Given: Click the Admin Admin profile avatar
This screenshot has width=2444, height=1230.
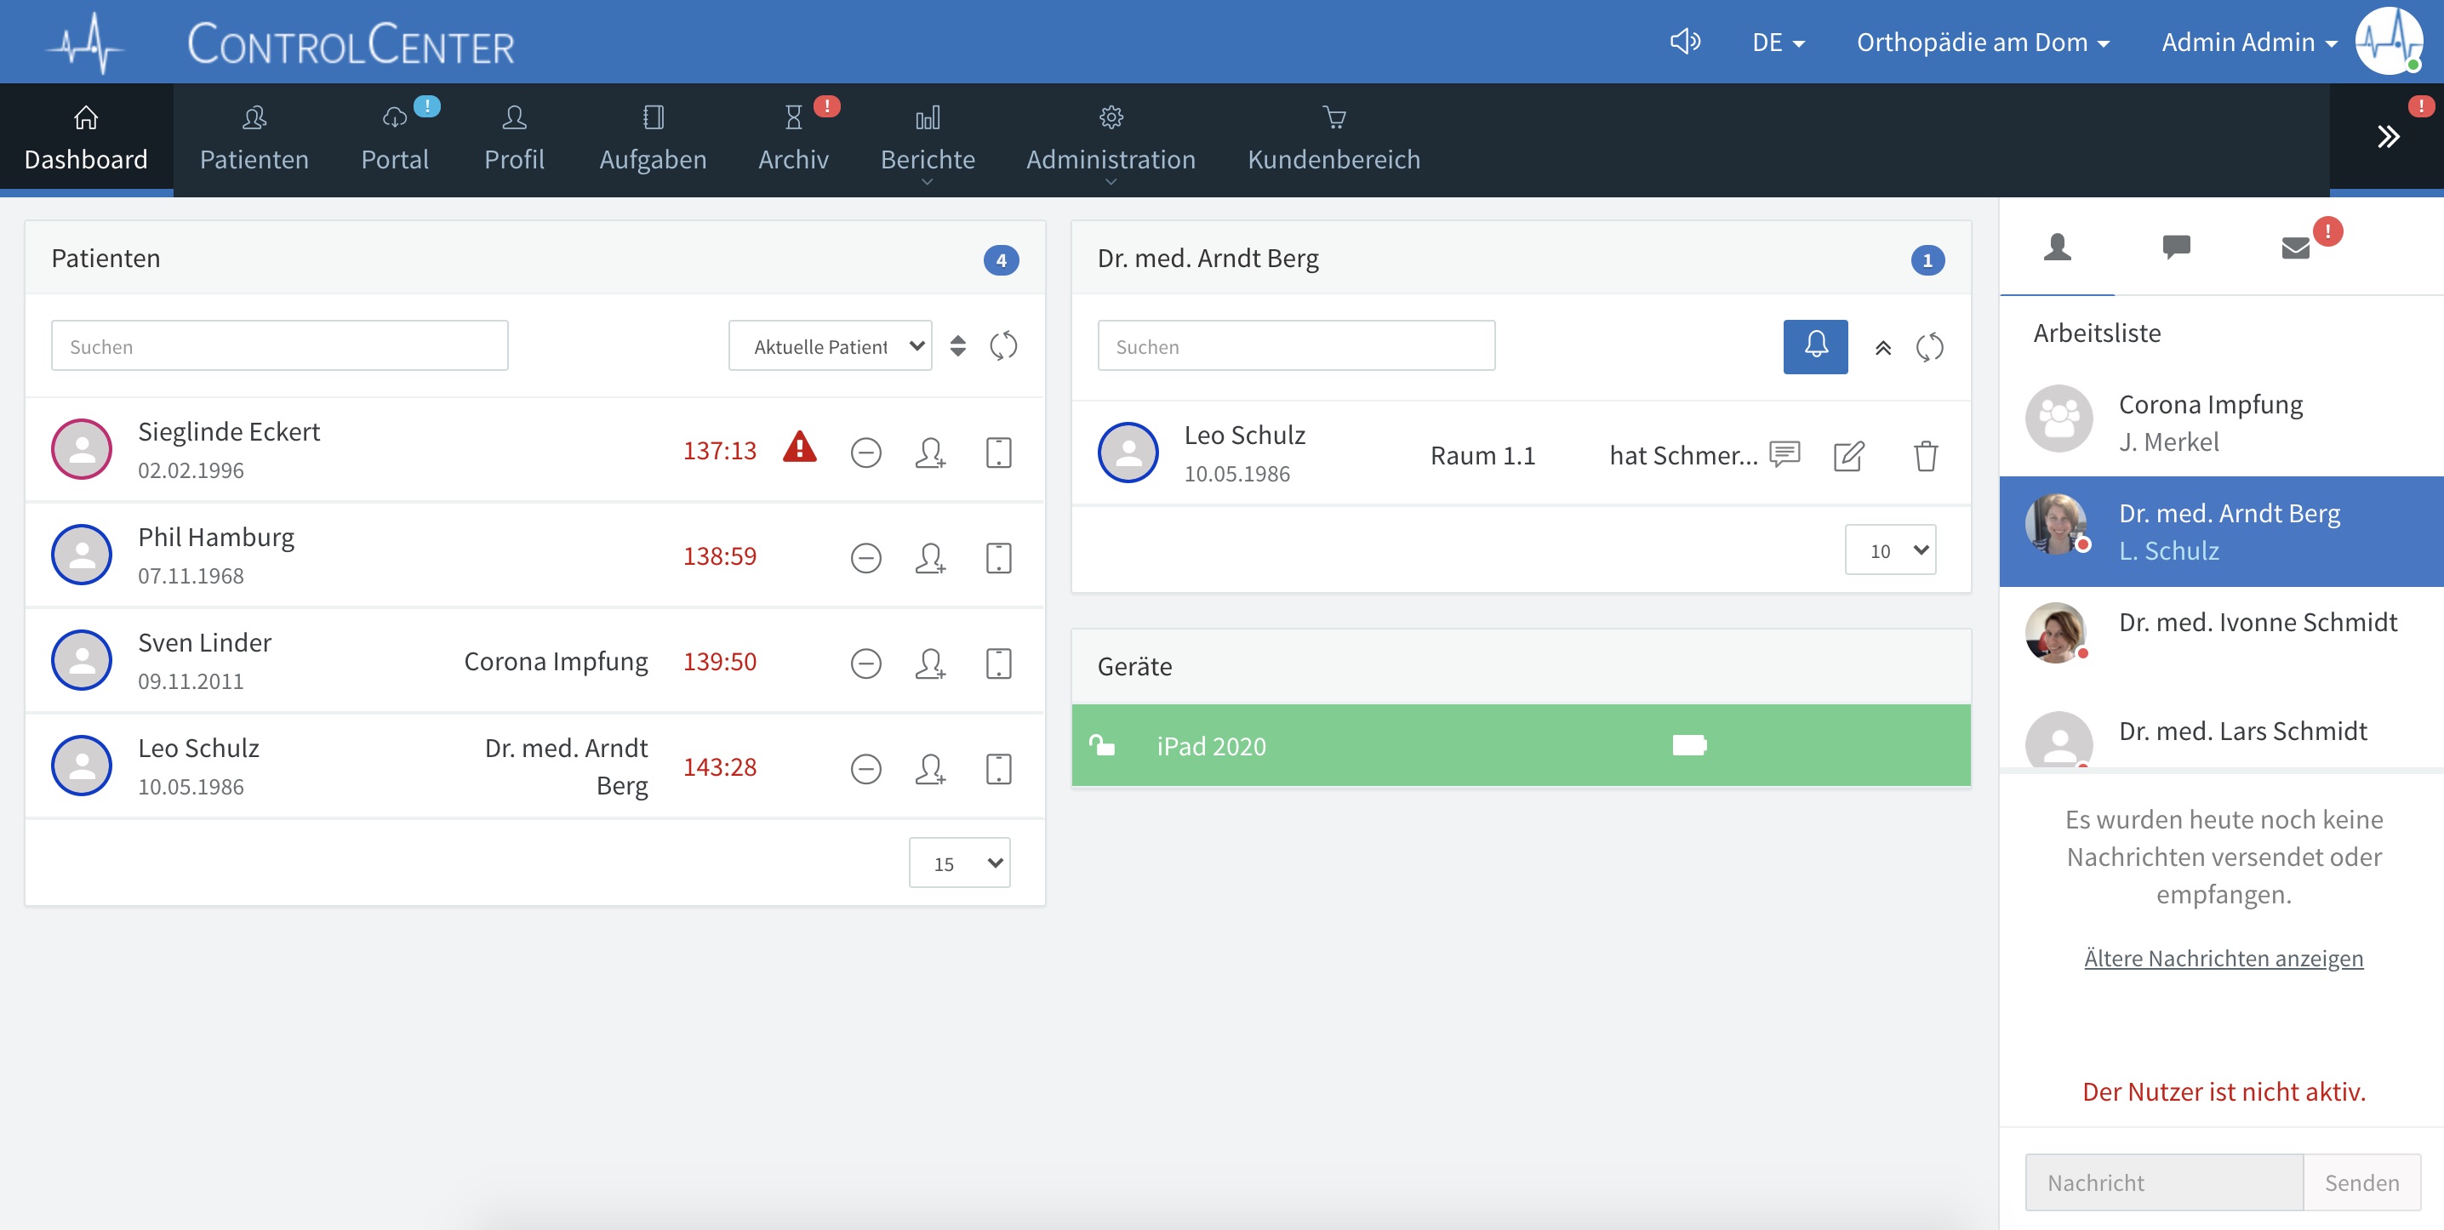Looking at the screenshot, I should tap(2389, 41).
